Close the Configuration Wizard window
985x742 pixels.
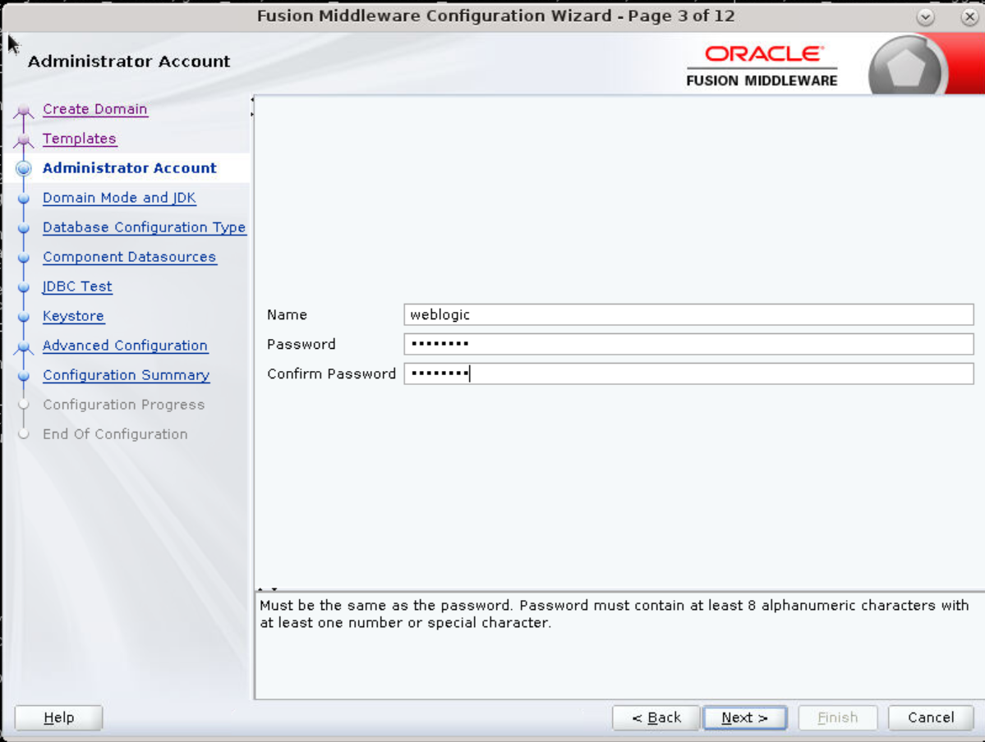tap(969, 17)
